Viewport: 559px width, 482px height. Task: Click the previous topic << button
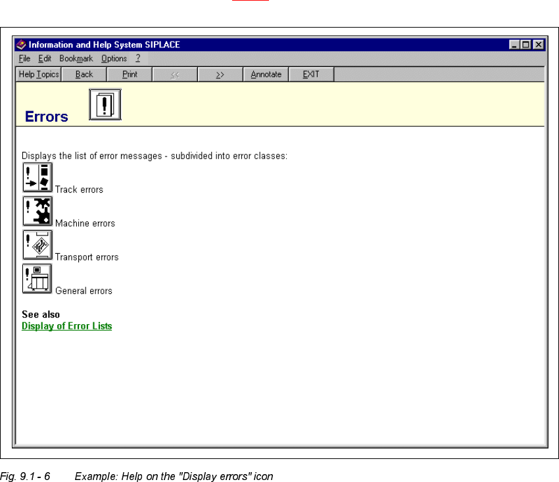(x=175, y=74)
